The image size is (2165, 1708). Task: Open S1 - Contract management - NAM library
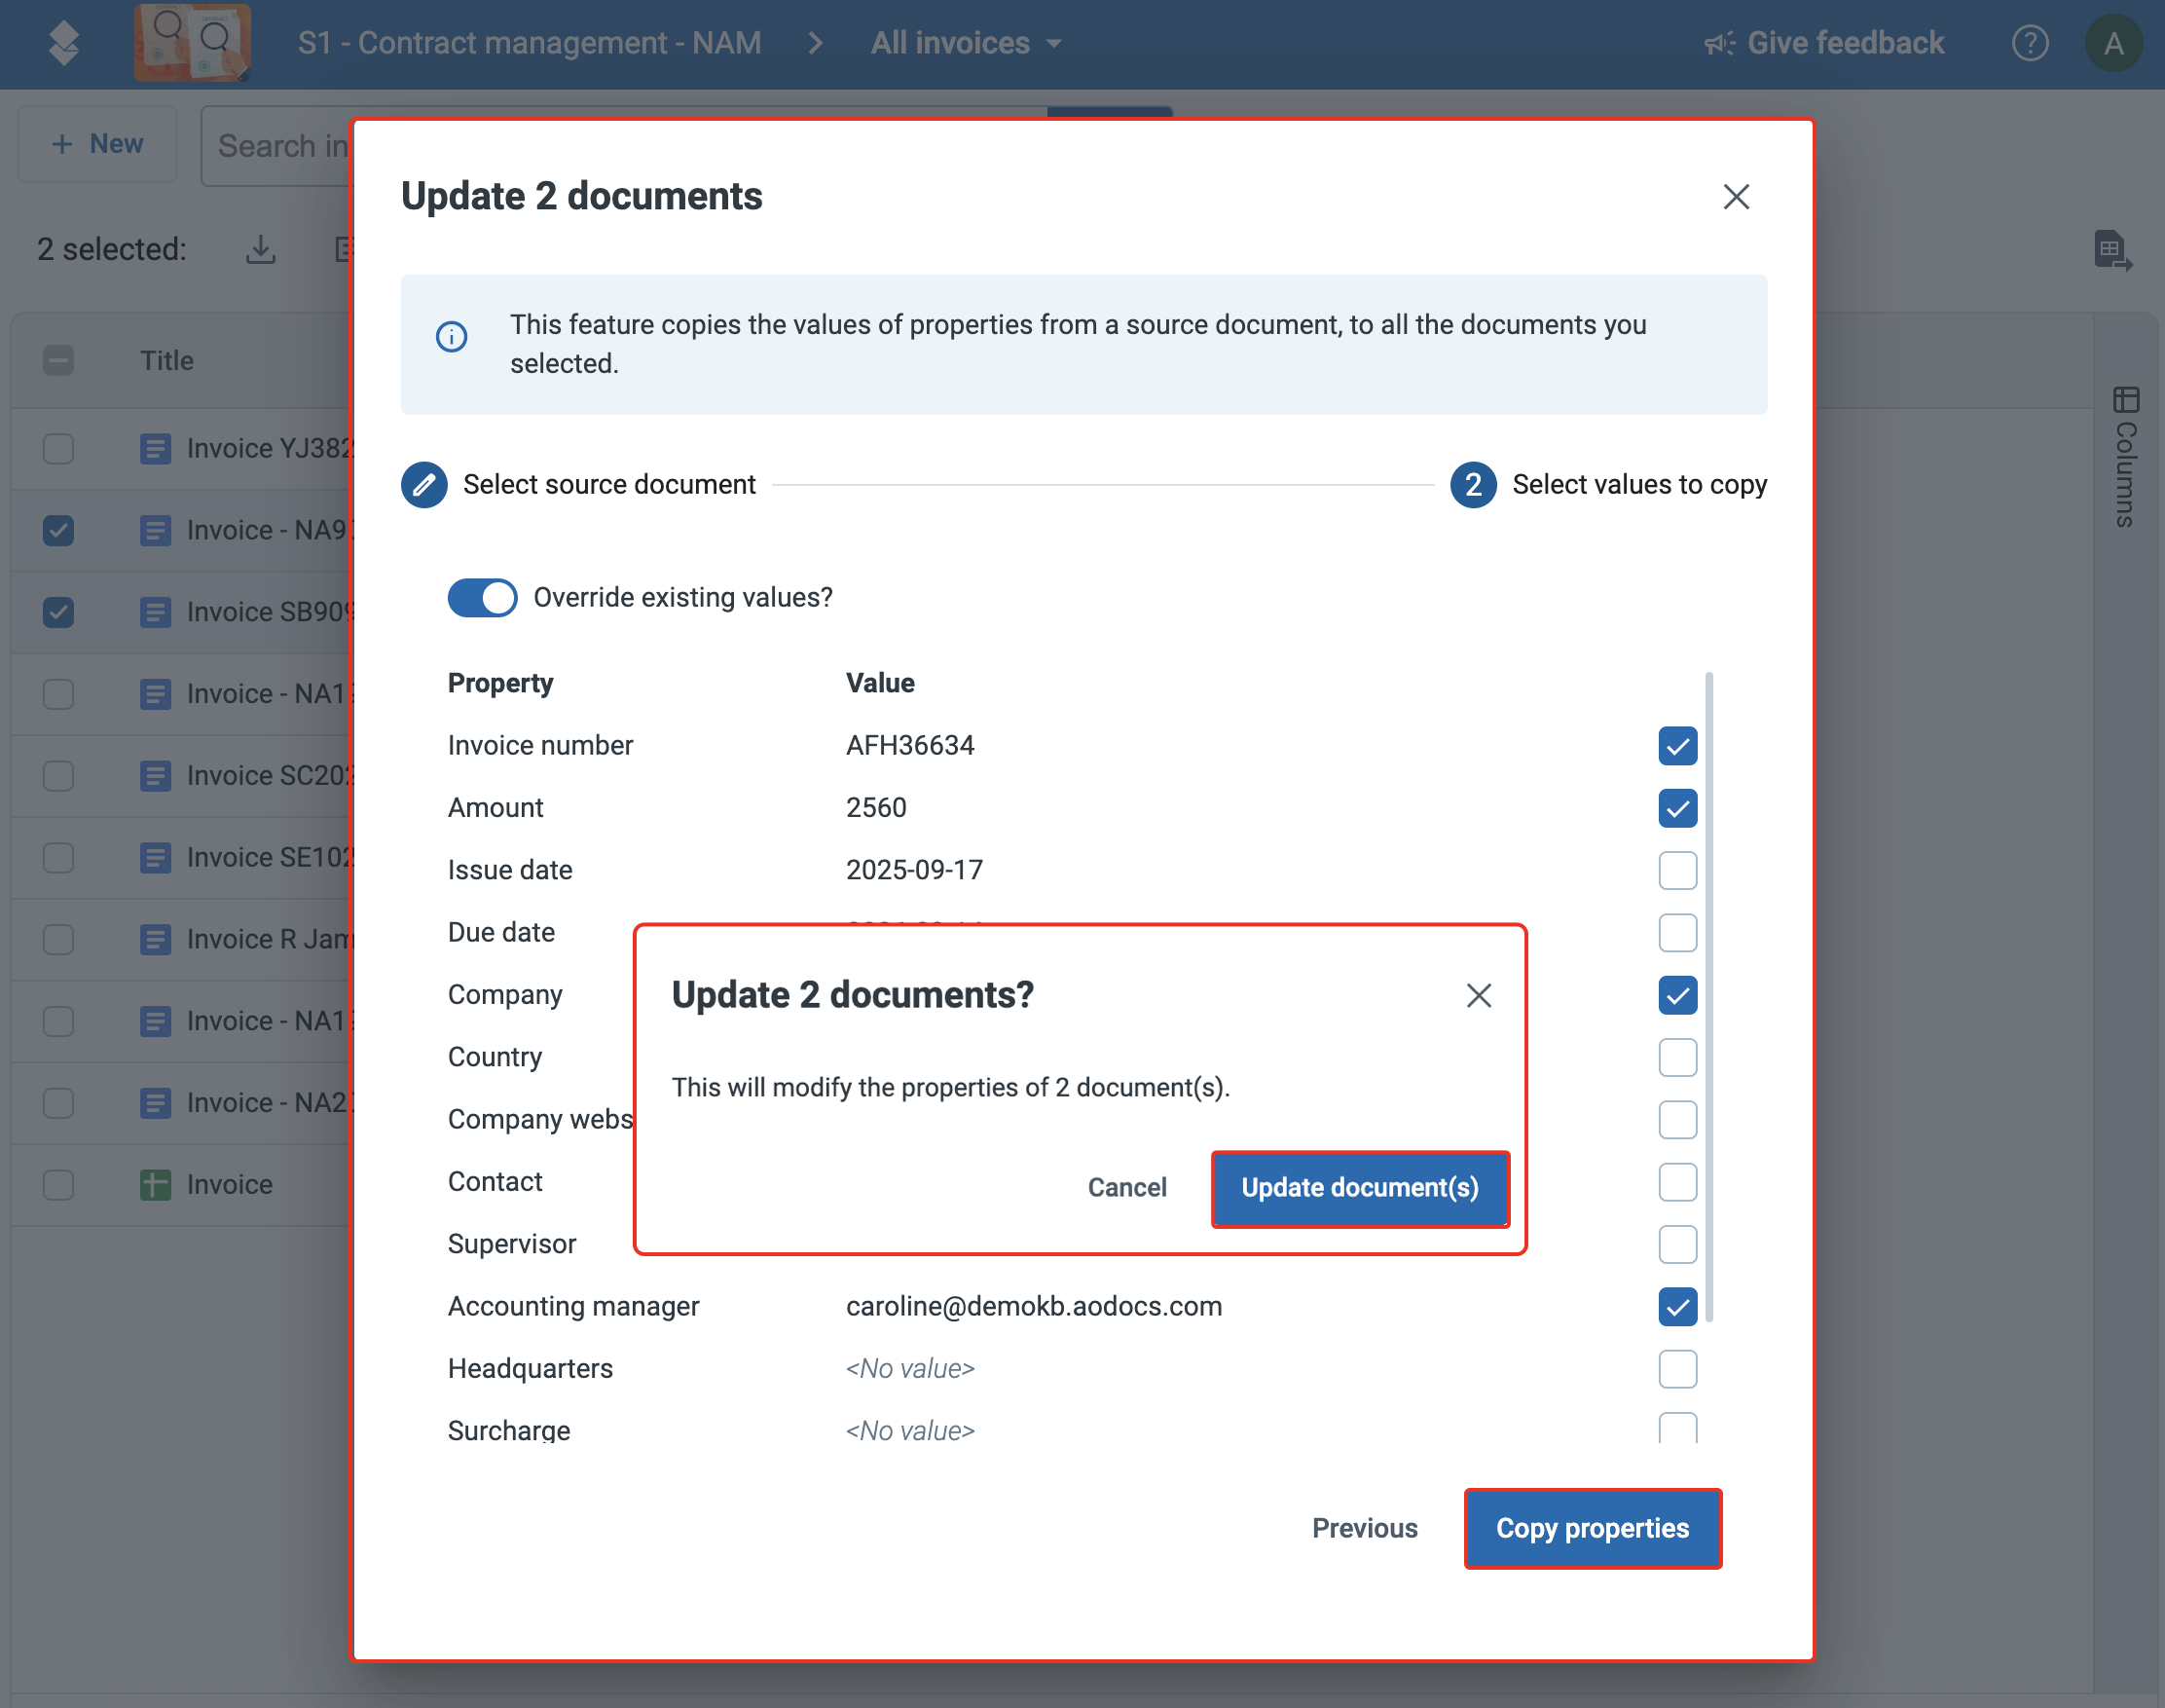click(529, 43)
